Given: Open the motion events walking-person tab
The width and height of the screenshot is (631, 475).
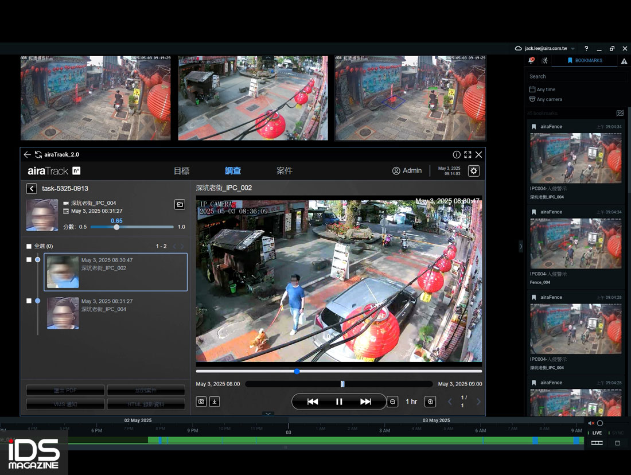Looking at the screenshot, I should point(544,60).
